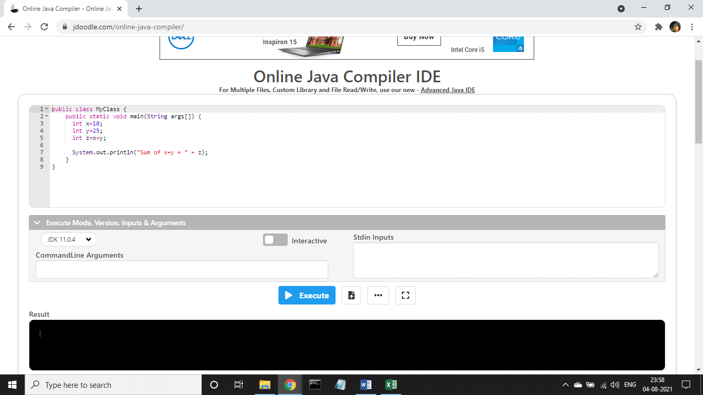Open the more options ellipsis button
The height and width of the screenshot is (395, 703).
[x=378, y=295]
